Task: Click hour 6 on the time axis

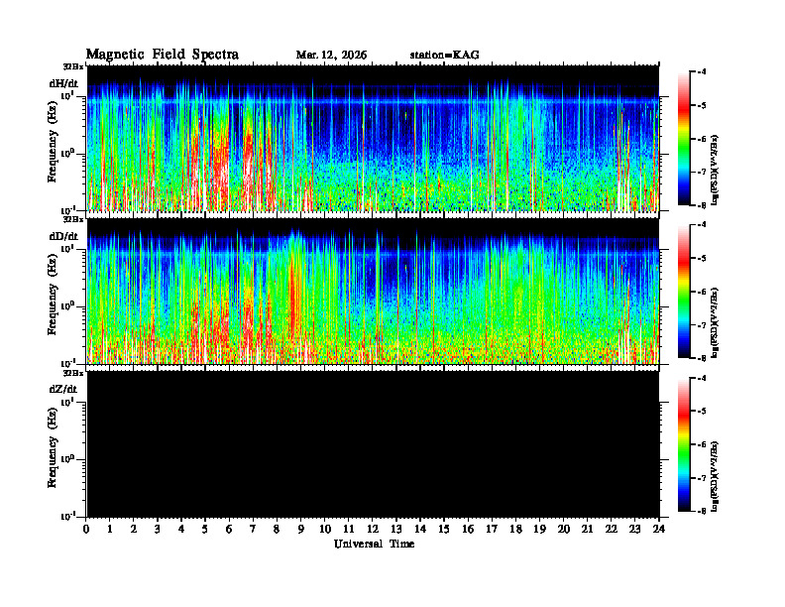Action: (229, 529)
